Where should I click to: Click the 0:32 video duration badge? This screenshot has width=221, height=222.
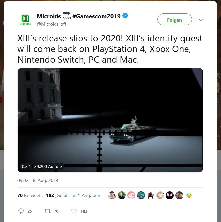click(26, 166)
